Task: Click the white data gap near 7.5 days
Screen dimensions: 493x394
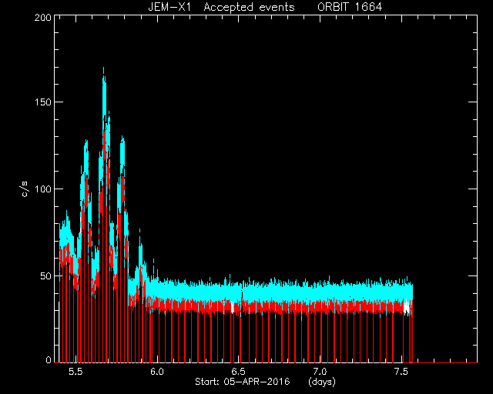Action: point(407,307)
